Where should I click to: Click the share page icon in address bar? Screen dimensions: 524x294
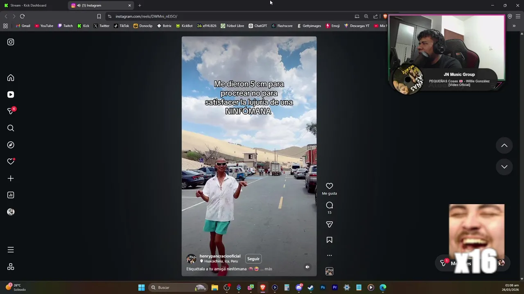[375, 16]
